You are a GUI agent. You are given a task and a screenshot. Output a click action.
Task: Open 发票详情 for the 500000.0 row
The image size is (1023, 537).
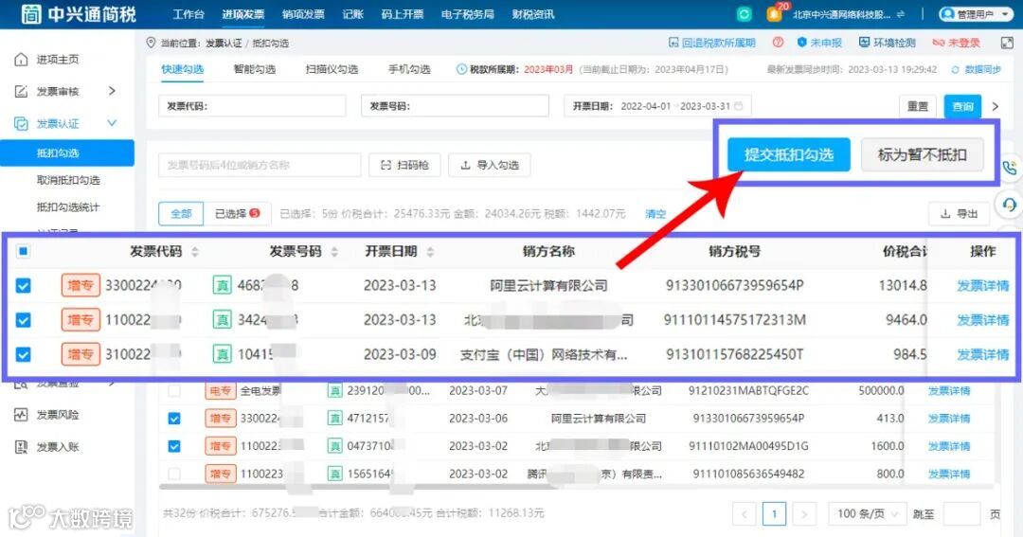click(949, 391)
